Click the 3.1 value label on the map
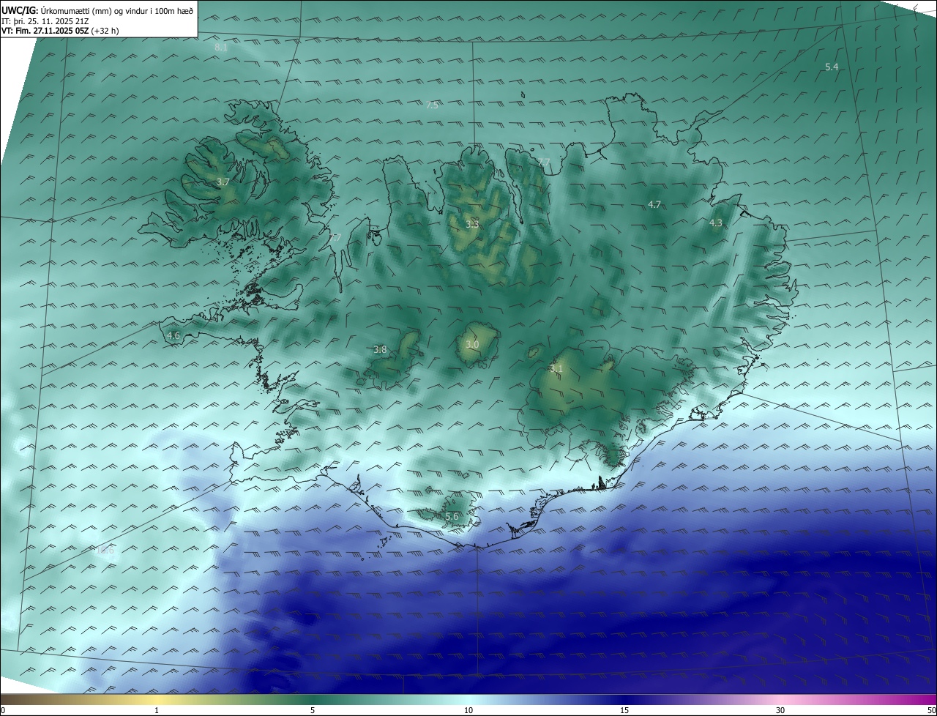937x716 pixels. (x=556, y=369)
